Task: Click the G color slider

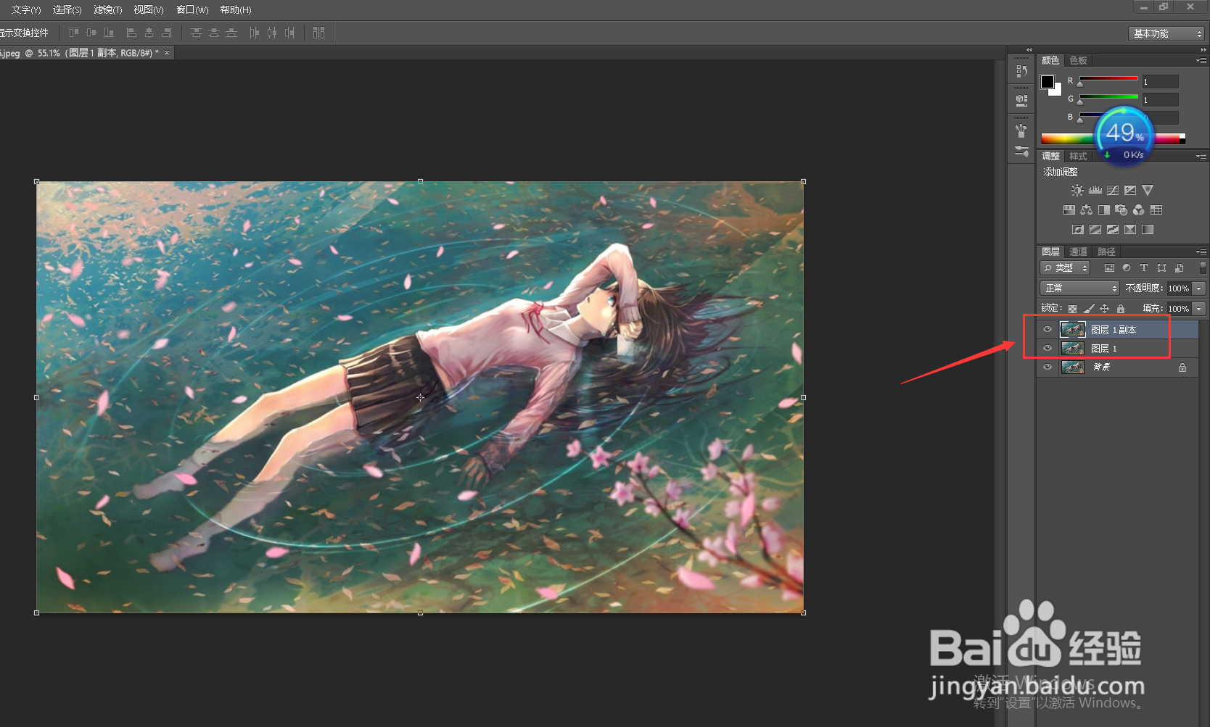Action: coord(1108,97)
